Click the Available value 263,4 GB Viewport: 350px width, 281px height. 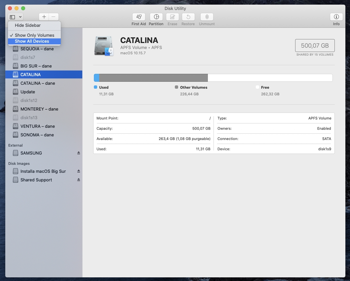(184, 139)
